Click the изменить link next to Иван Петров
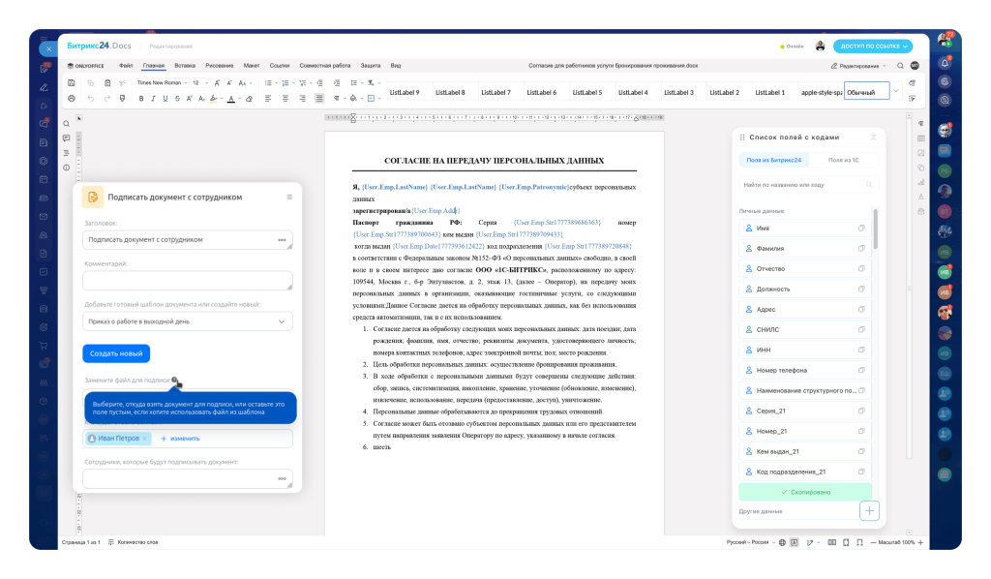Image resolution: width=991 pixels, height=579 pixels. click(180, 438)
